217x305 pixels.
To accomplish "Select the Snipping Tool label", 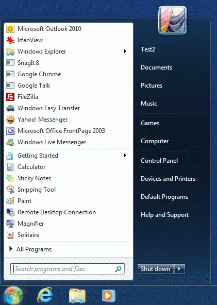I will tap(37, 190).
